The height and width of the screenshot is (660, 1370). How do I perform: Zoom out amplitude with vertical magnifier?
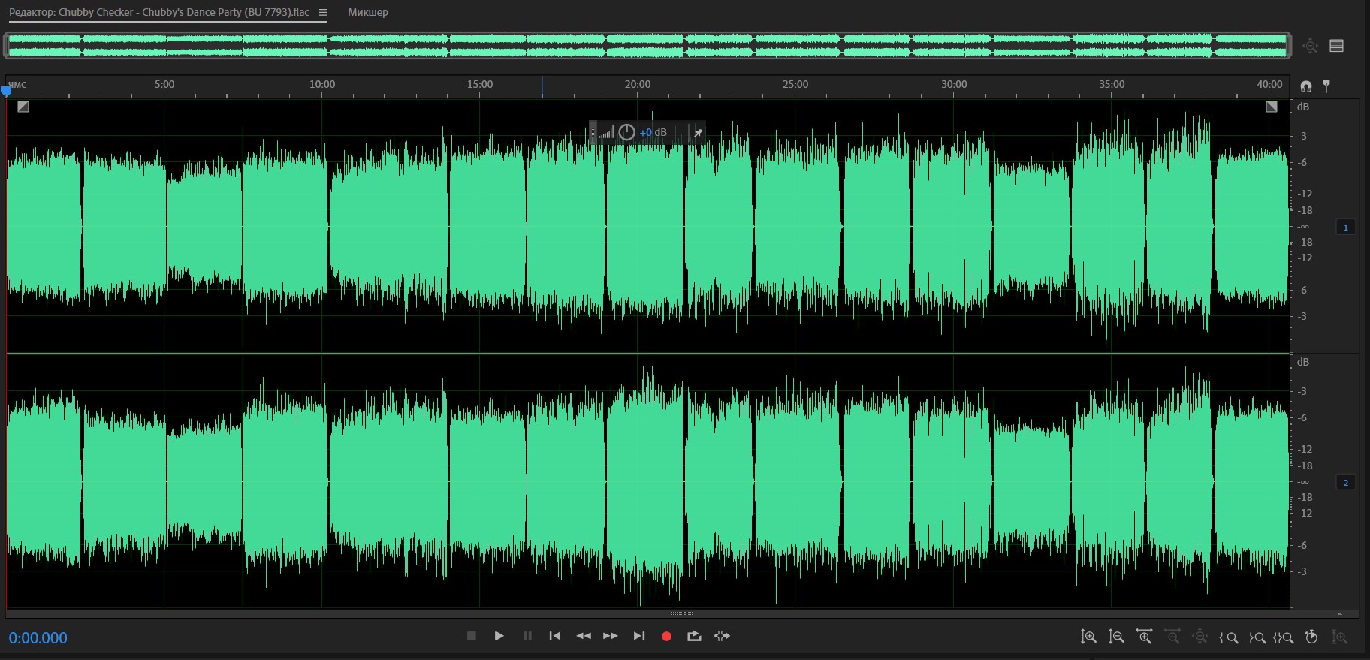pos(1116,637)
